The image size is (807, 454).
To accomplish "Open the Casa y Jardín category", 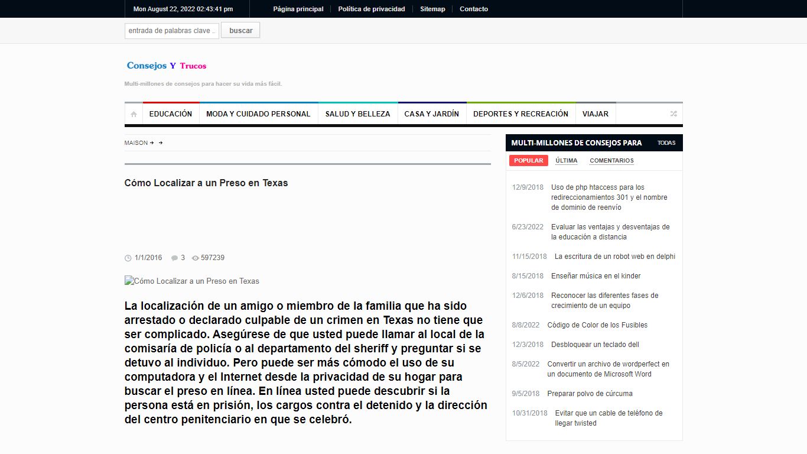I will point(432,113).
